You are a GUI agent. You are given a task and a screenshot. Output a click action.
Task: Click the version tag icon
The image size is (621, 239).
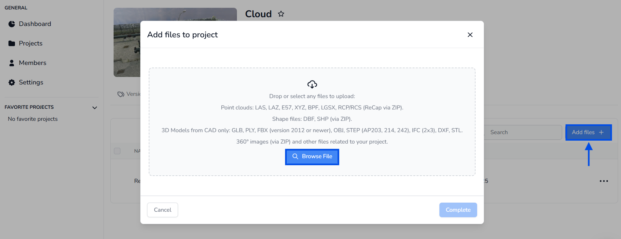click(121, 94)
